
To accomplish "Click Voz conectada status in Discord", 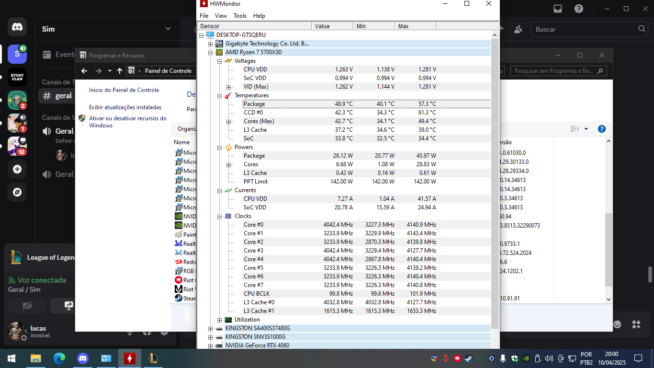I will [42, 280].
